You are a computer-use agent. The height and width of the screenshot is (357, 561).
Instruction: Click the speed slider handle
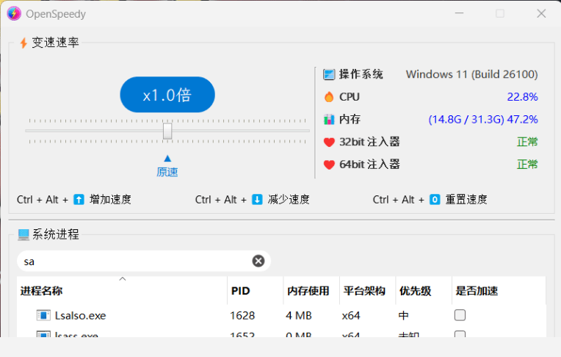[167, 131]
